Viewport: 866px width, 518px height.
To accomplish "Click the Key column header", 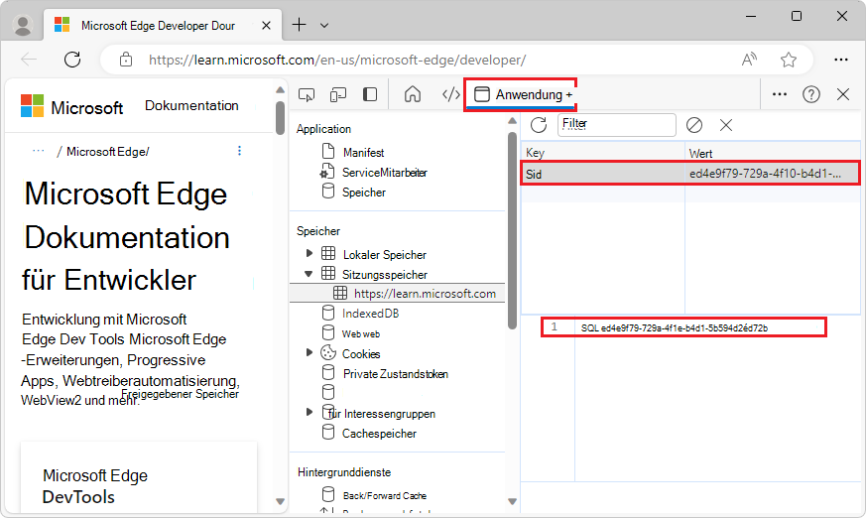I will 602,153.
